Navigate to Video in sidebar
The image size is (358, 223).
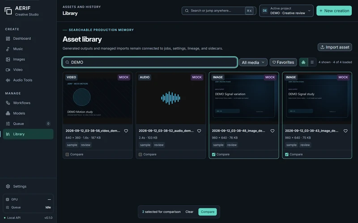point(28,70)
